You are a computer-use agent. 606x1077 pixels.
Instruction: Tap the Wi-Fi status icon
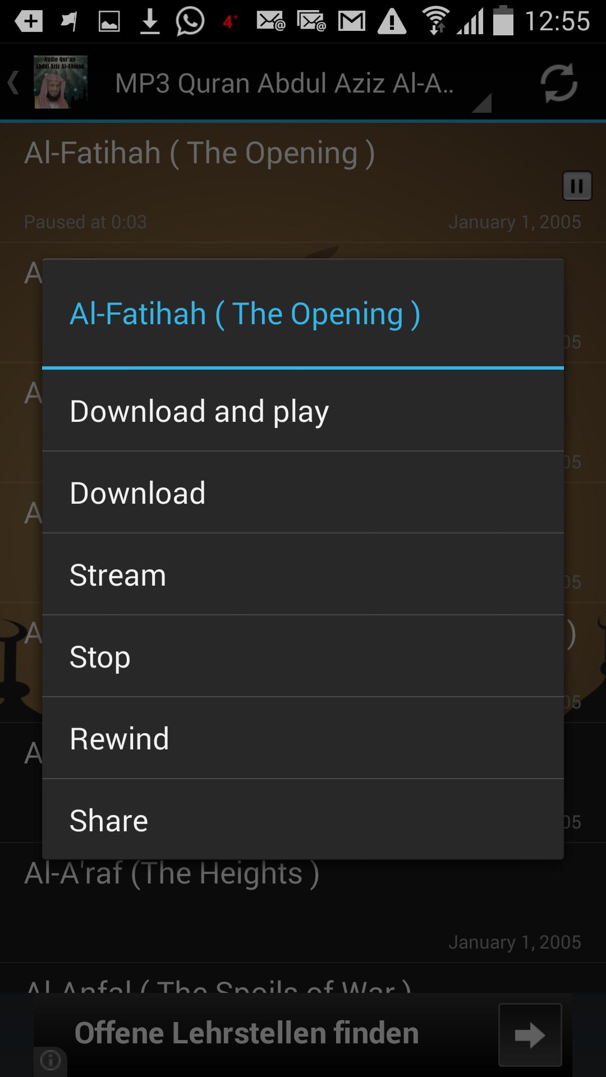click(x=436, y=21)
